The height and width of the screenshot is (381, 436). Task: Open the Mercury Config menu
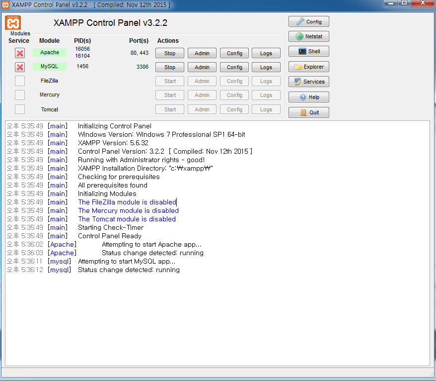[234, 95]
